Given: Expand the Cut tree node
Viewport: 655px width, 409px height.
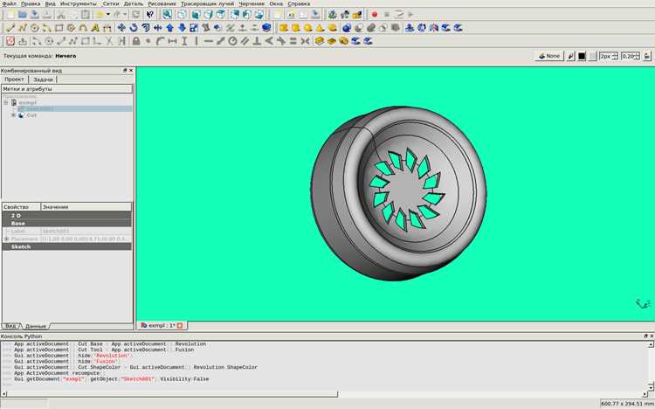Looking at the screenshot, I should (13, 115).
